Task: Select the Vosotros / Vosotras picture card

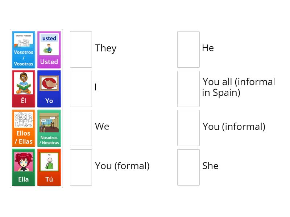Action: tap(23, 50)
